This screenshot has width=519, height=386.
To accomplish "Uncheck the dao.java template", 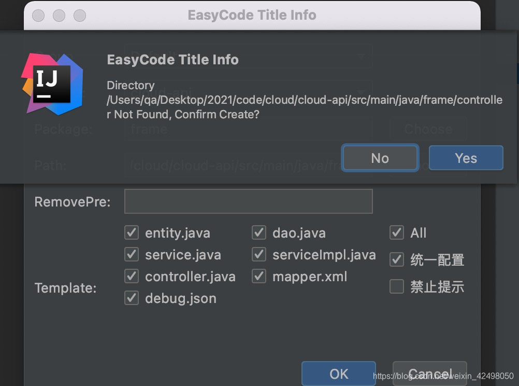I will tap(259, 232).
